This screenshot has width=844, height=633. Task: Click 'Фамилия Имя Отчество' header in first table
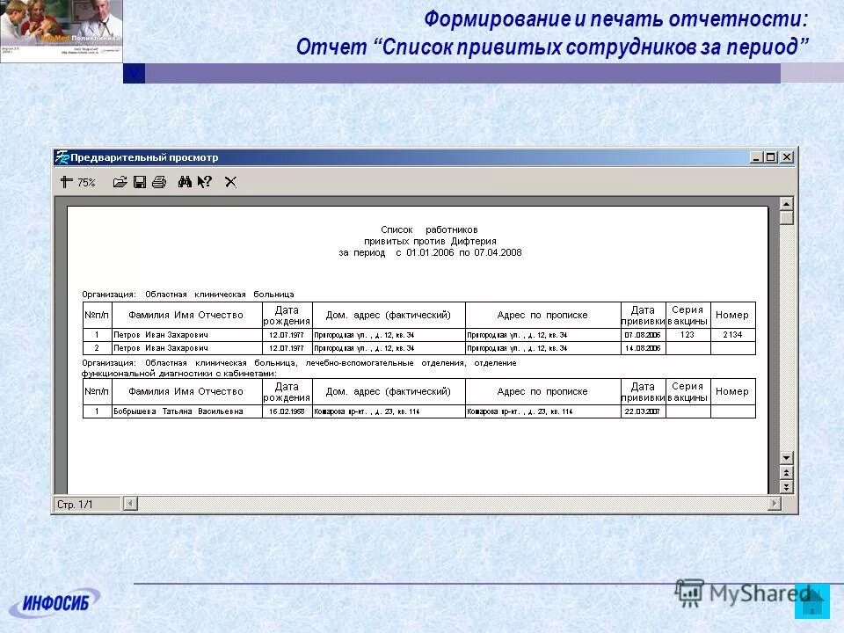186,315
